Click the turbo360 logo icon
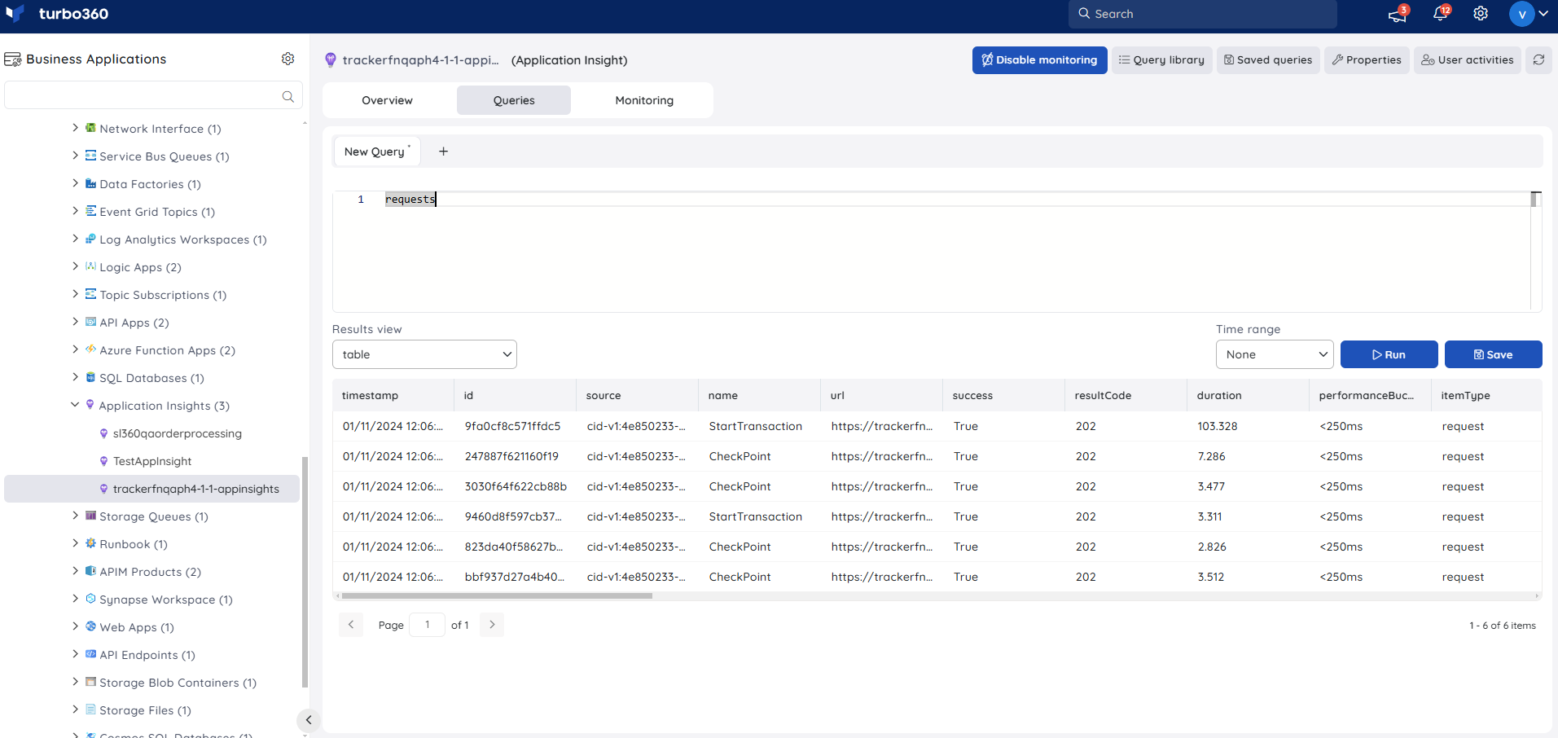This screenshot has height=738, width=1558. [15, 14]
